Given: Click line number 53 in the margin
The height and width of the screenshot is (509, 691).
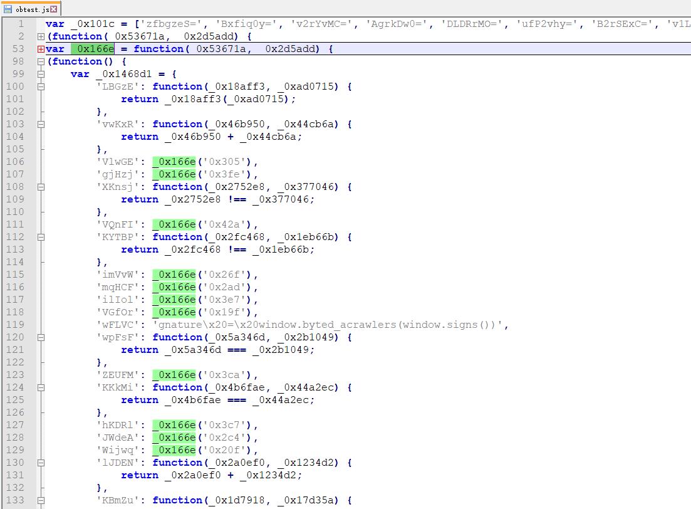Looking at the screenshot, I should coord(18,49).
